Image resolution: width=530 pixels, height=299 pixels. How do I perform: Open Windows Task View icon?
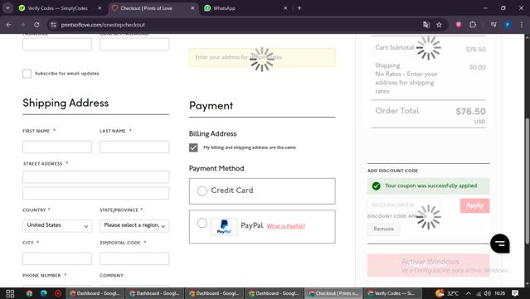(10, 293)
